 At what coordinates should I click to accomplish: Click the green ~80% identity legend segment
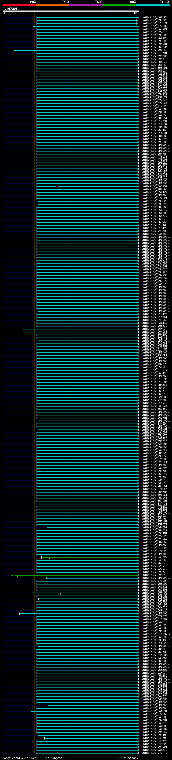[x=119, y=5]
